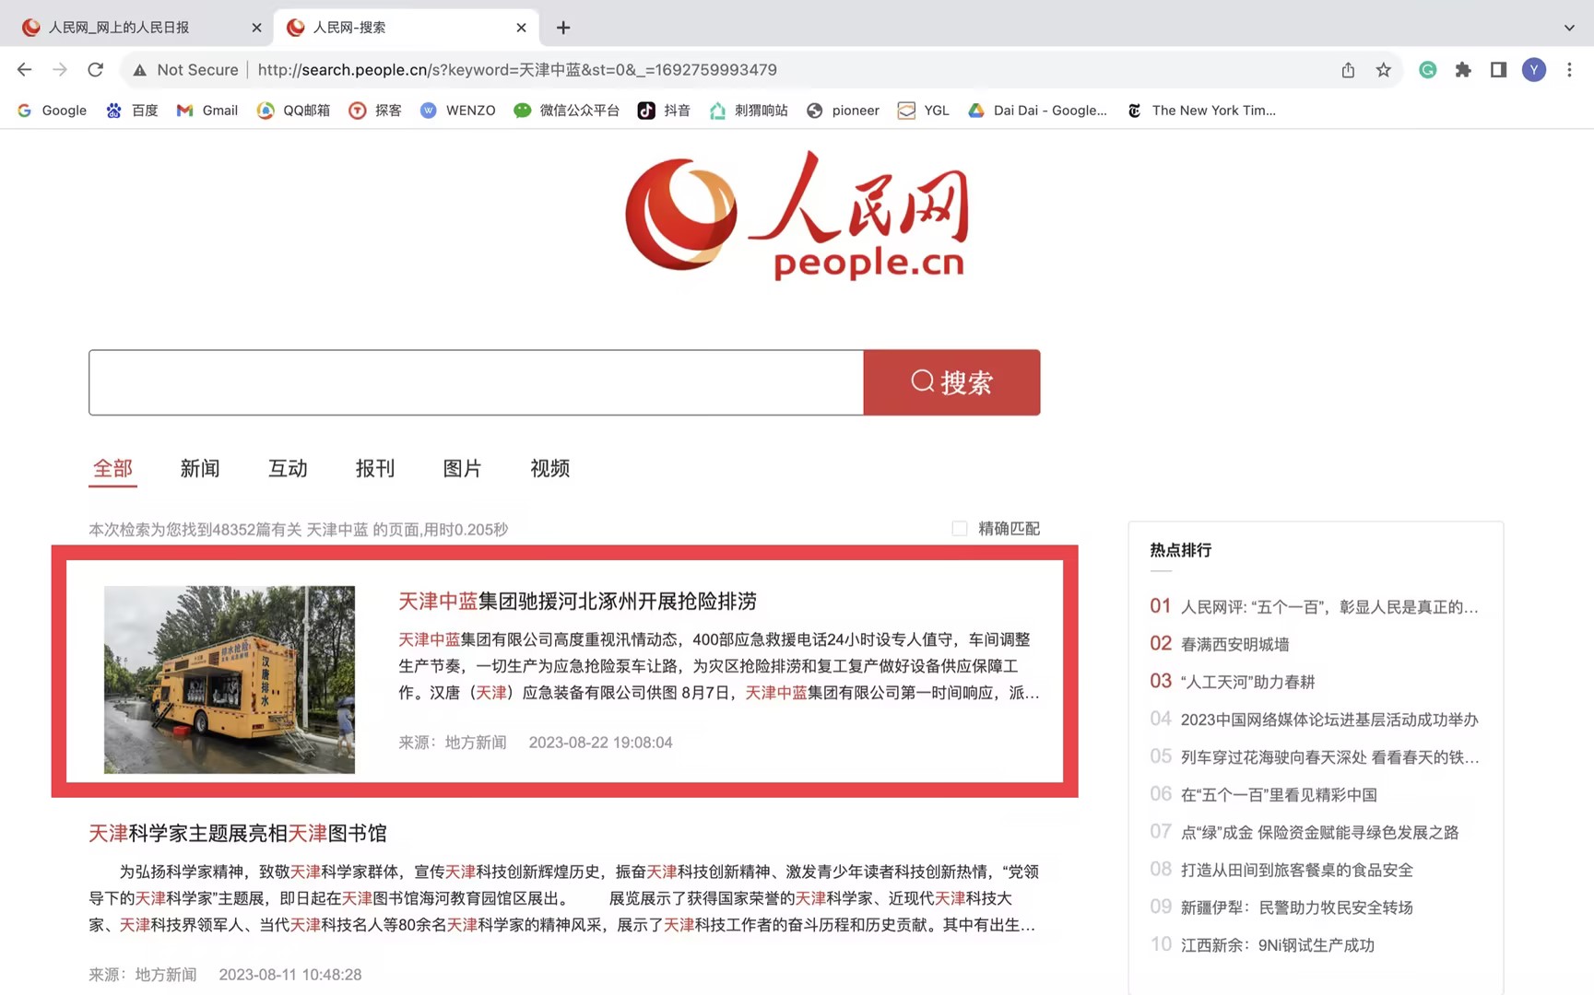Screen dimensions: 1594x995
Task: Open article 天津中蓝集团驰援河北涿州开展抢险排涝
Action: click(577, 602)
